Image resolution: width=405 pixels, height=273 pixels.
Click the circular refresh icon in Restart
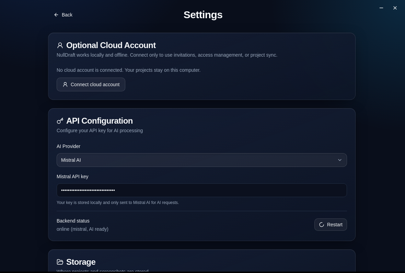(x=322, y=225)
